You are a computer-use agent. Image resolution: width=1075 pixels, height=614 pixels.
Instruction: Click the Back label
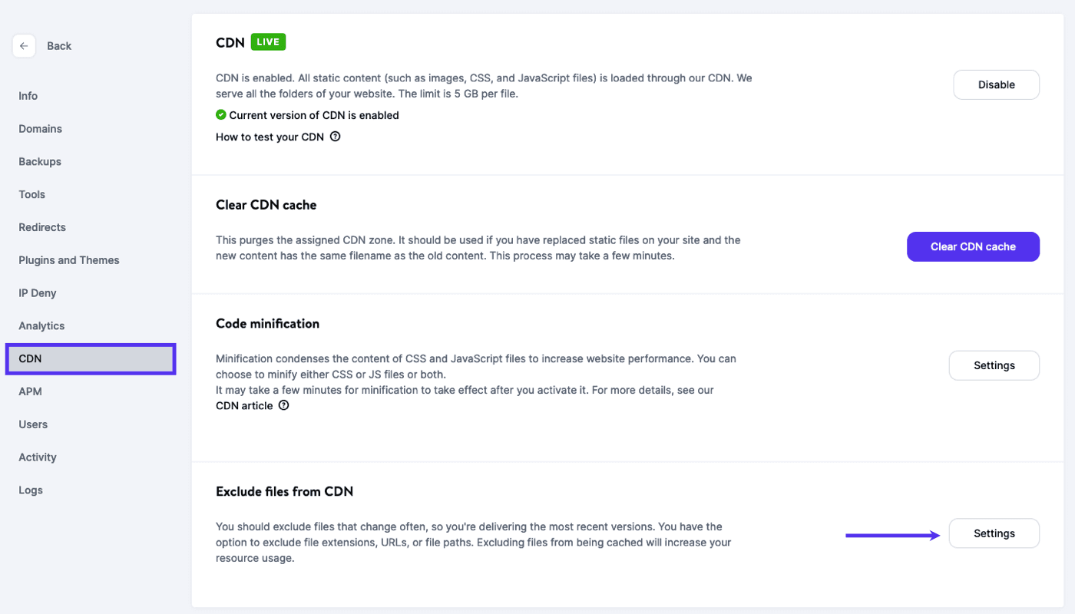(59, 46)
